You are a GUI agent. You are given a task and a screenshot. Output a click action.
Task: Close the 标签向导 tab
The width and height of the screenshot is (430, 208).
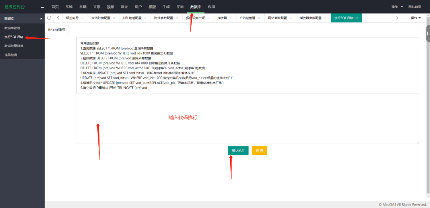coord(82,18)
